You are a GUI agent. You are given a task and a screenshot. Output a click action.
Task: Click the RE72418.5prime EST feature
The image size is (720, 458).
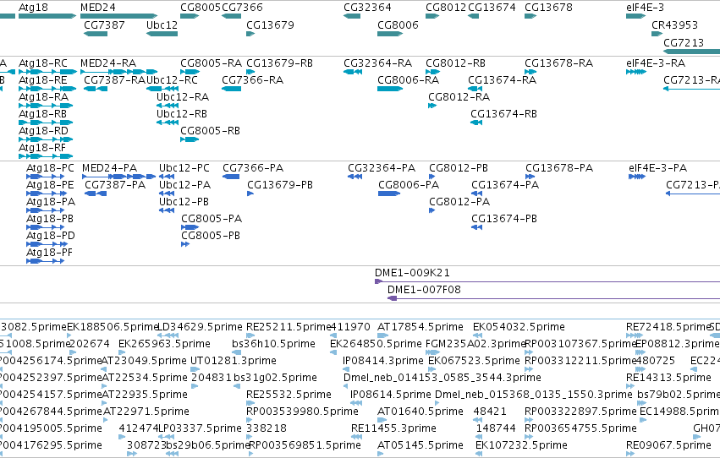tap(635, 335)
